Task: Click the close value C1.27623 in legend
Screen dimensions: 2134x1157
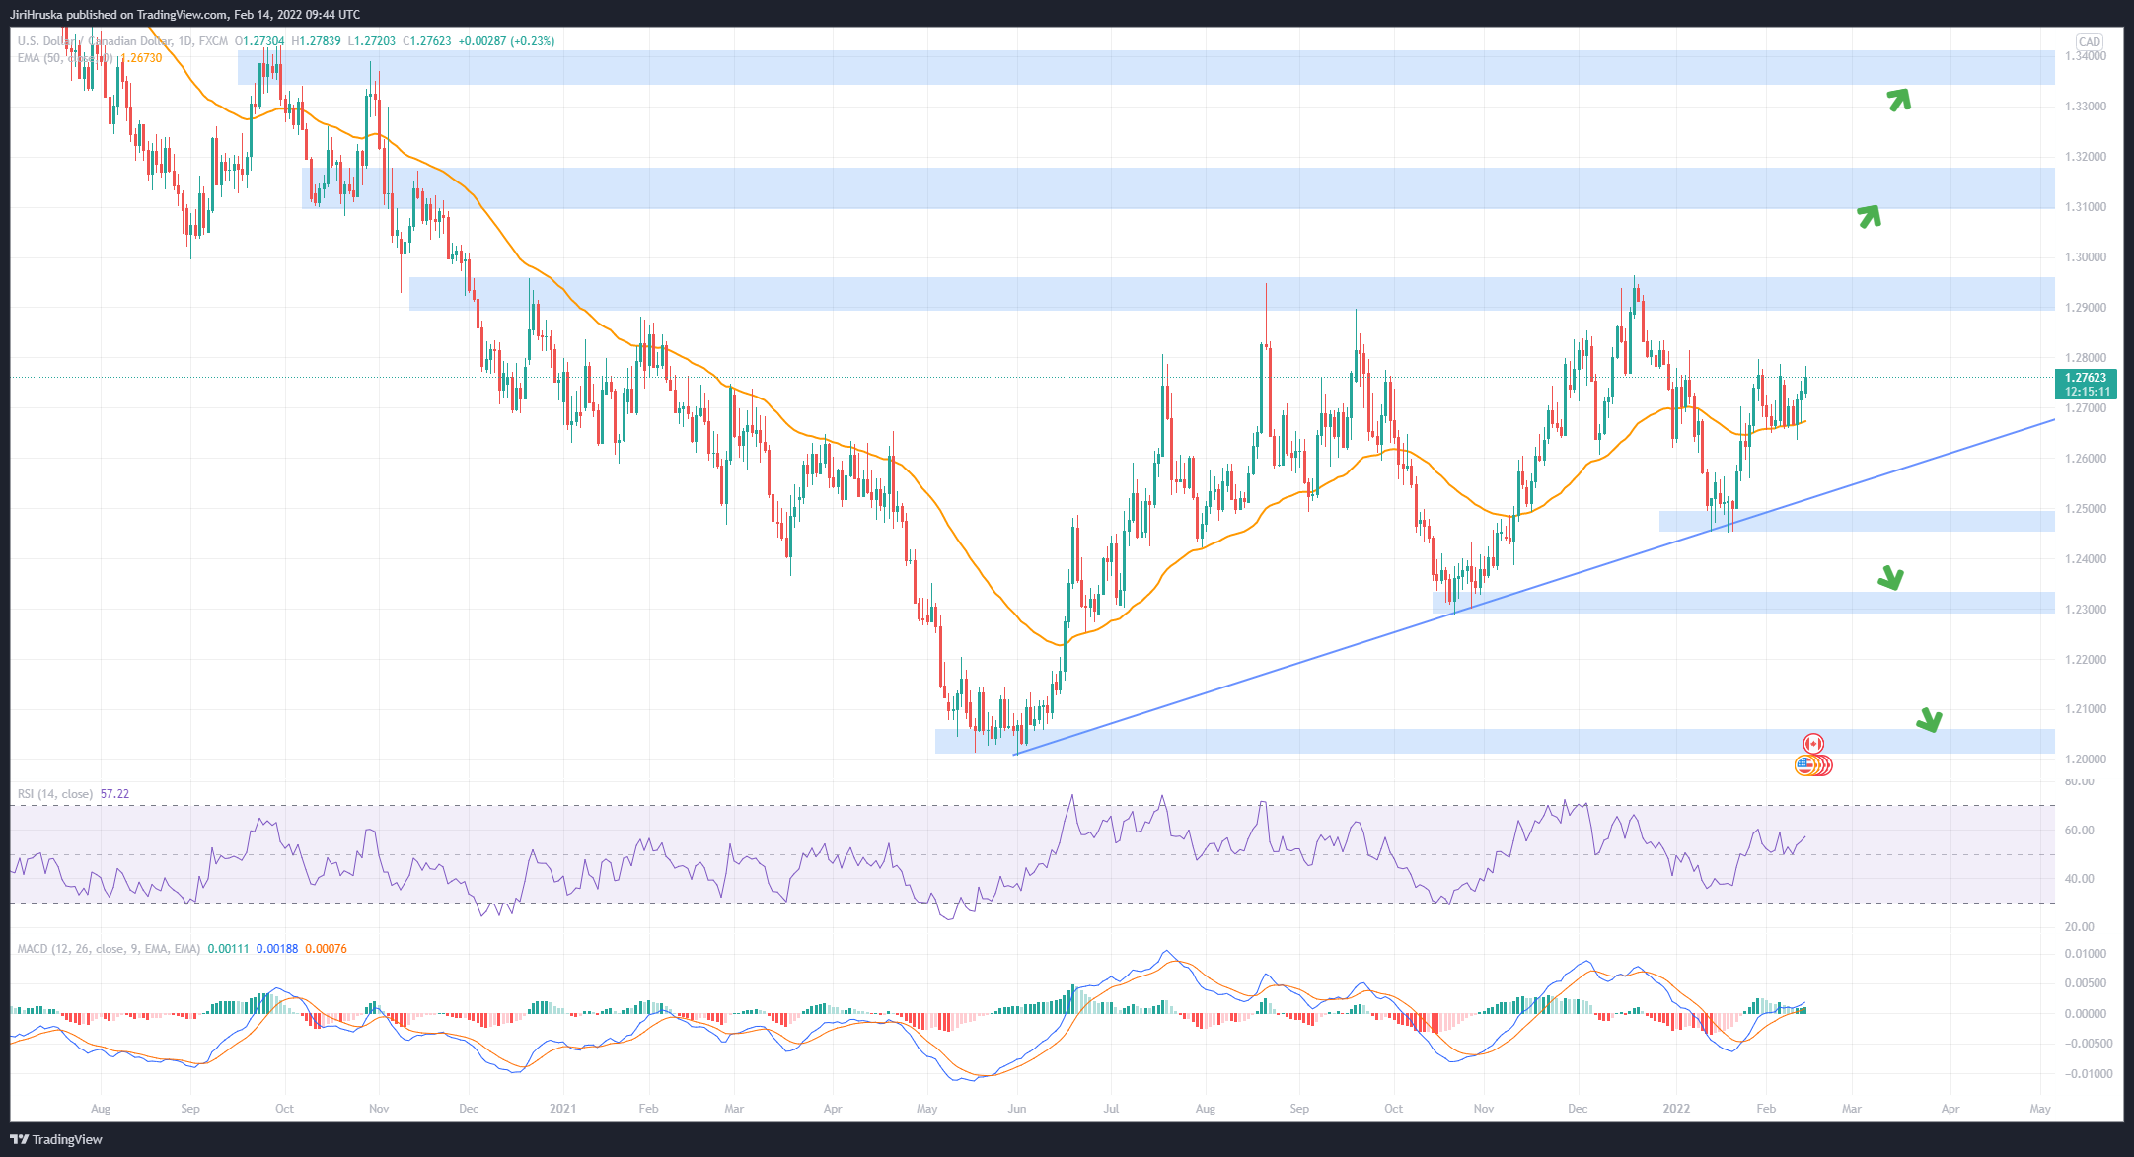Action: pyautogui.click(x=427, y=41)
